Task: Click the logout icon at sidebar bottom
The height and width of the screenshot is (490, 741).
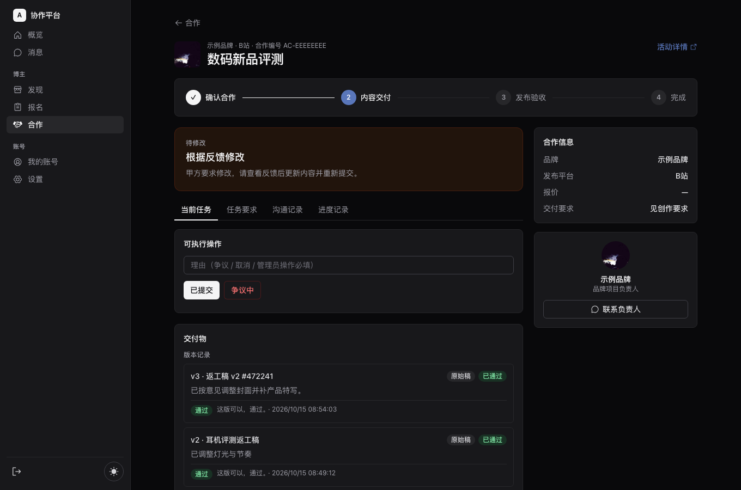Action: tap(17, 471)
